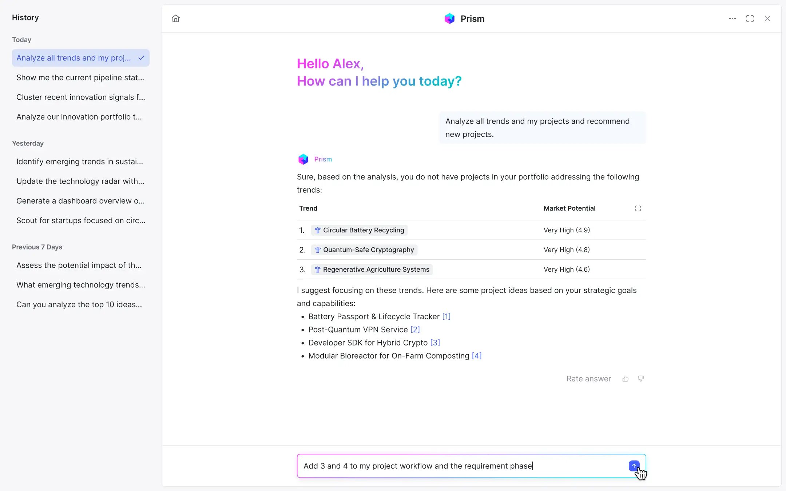
Task: Open citation [3] for Developer SDK
Action: point(435,343)
